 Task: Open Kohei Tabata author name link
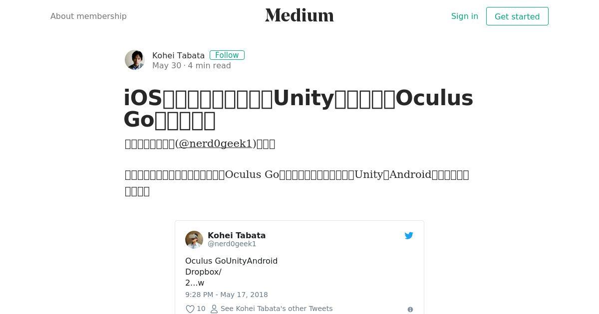pos(178,55)
